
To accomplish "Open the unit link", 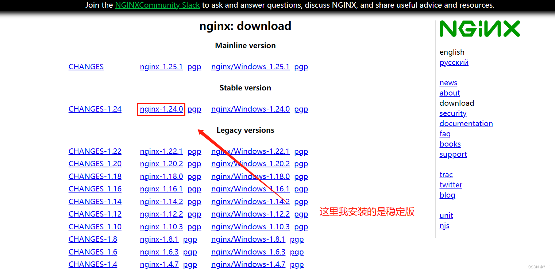I will coord(446,215).
